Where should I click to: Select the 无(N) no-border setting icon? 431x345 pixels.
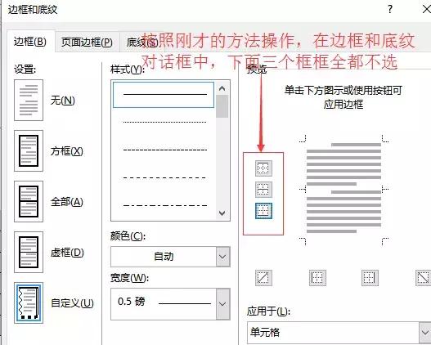(x=29, y=101)
